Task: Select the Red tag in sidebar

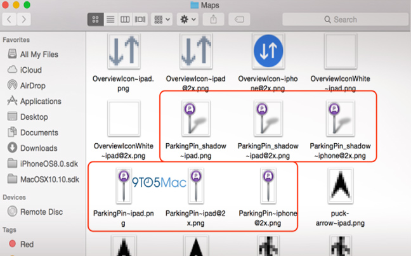Action: pyautogui.click(x=21, y=244)
